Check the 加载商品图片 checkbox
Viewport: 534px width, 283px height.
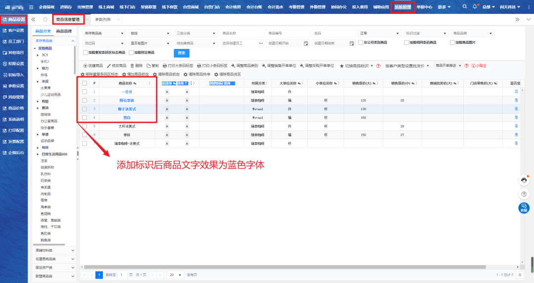point(452,43)
